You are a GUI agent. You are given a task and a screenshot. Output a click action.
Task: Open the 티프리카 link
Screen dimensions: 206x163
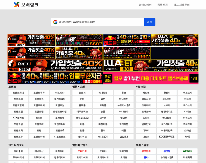[60, 93]
